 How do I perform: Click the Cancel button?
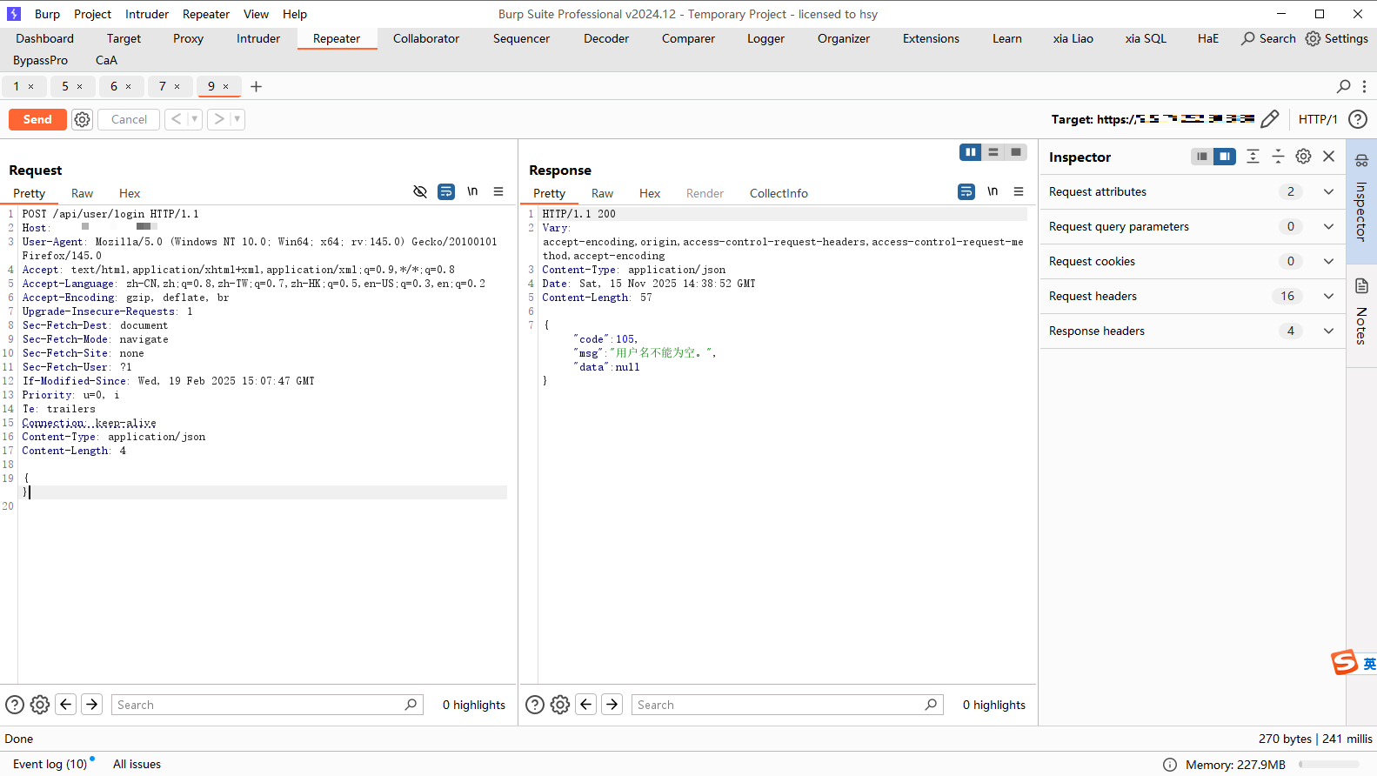[129, 119]
